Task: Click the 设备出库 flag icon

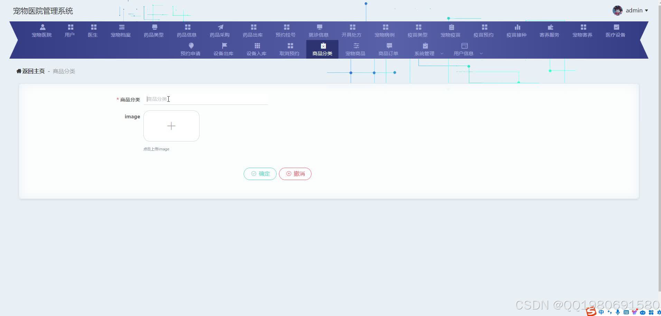Action: point(224,46)
